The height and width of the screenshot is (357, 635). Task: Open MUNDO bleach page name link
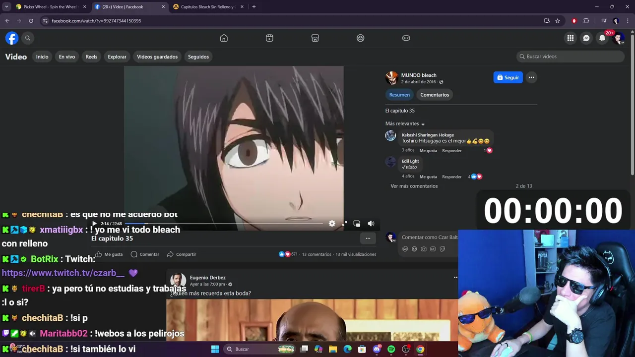coord(419,75)
